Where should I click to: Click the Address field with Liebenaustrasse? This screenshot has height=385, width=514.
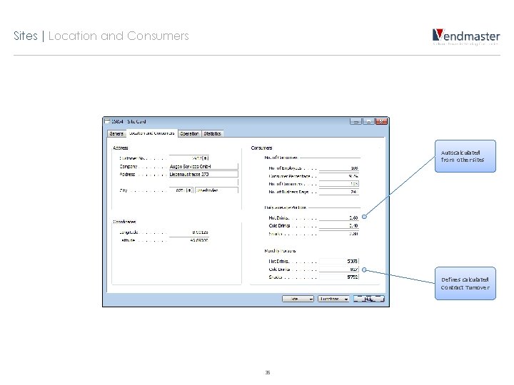click(203, 174)
